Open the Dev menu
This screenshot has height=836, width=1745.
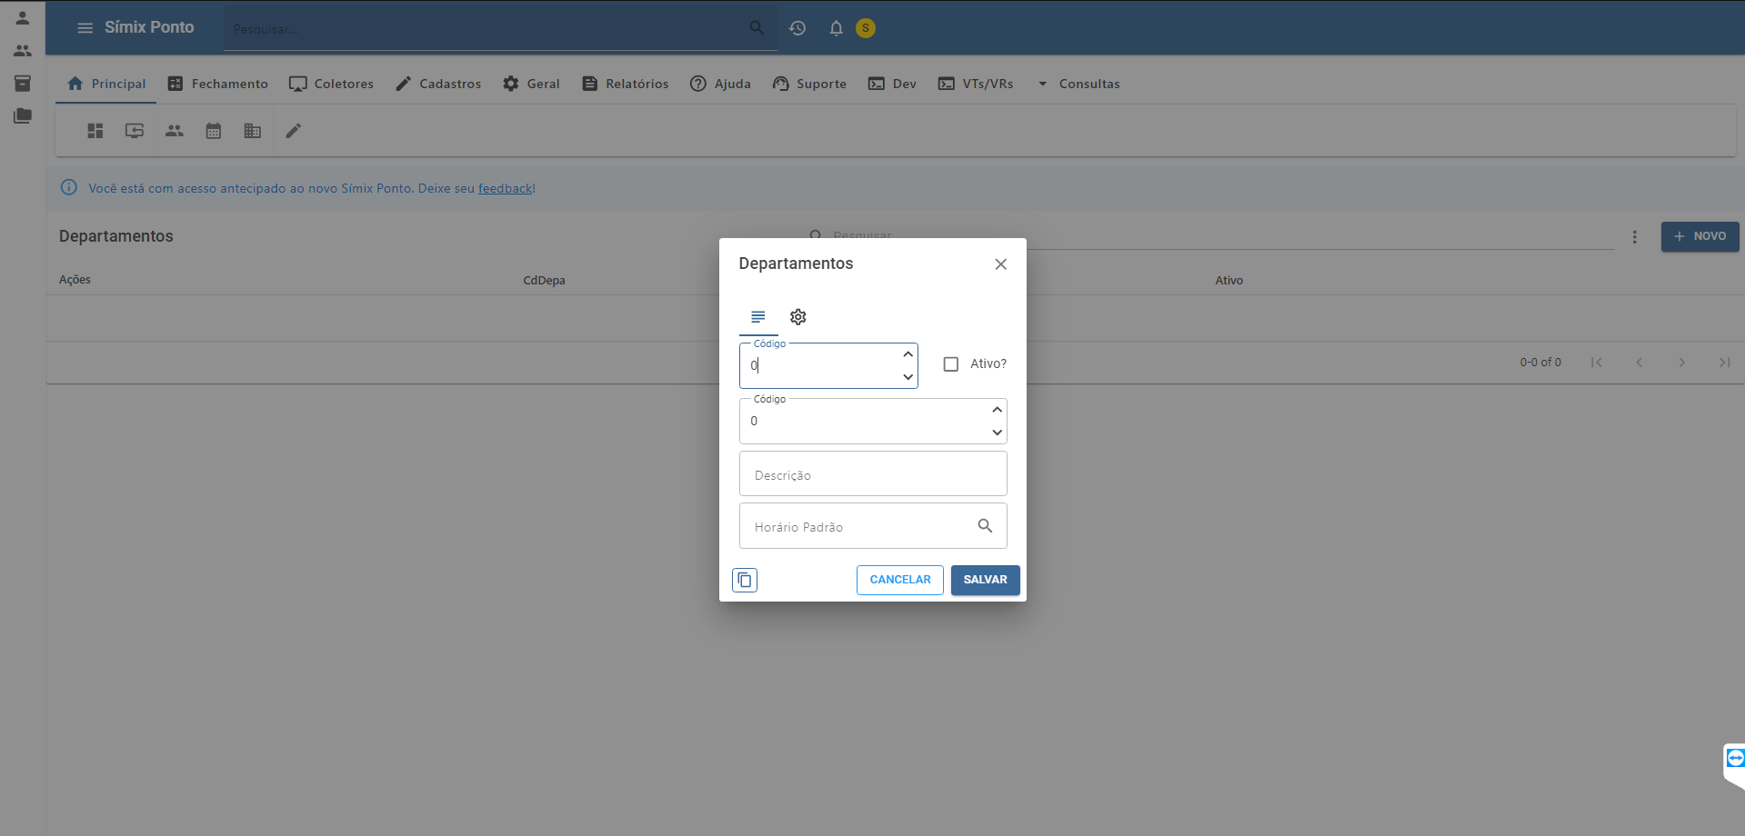(x=892, y=84)
